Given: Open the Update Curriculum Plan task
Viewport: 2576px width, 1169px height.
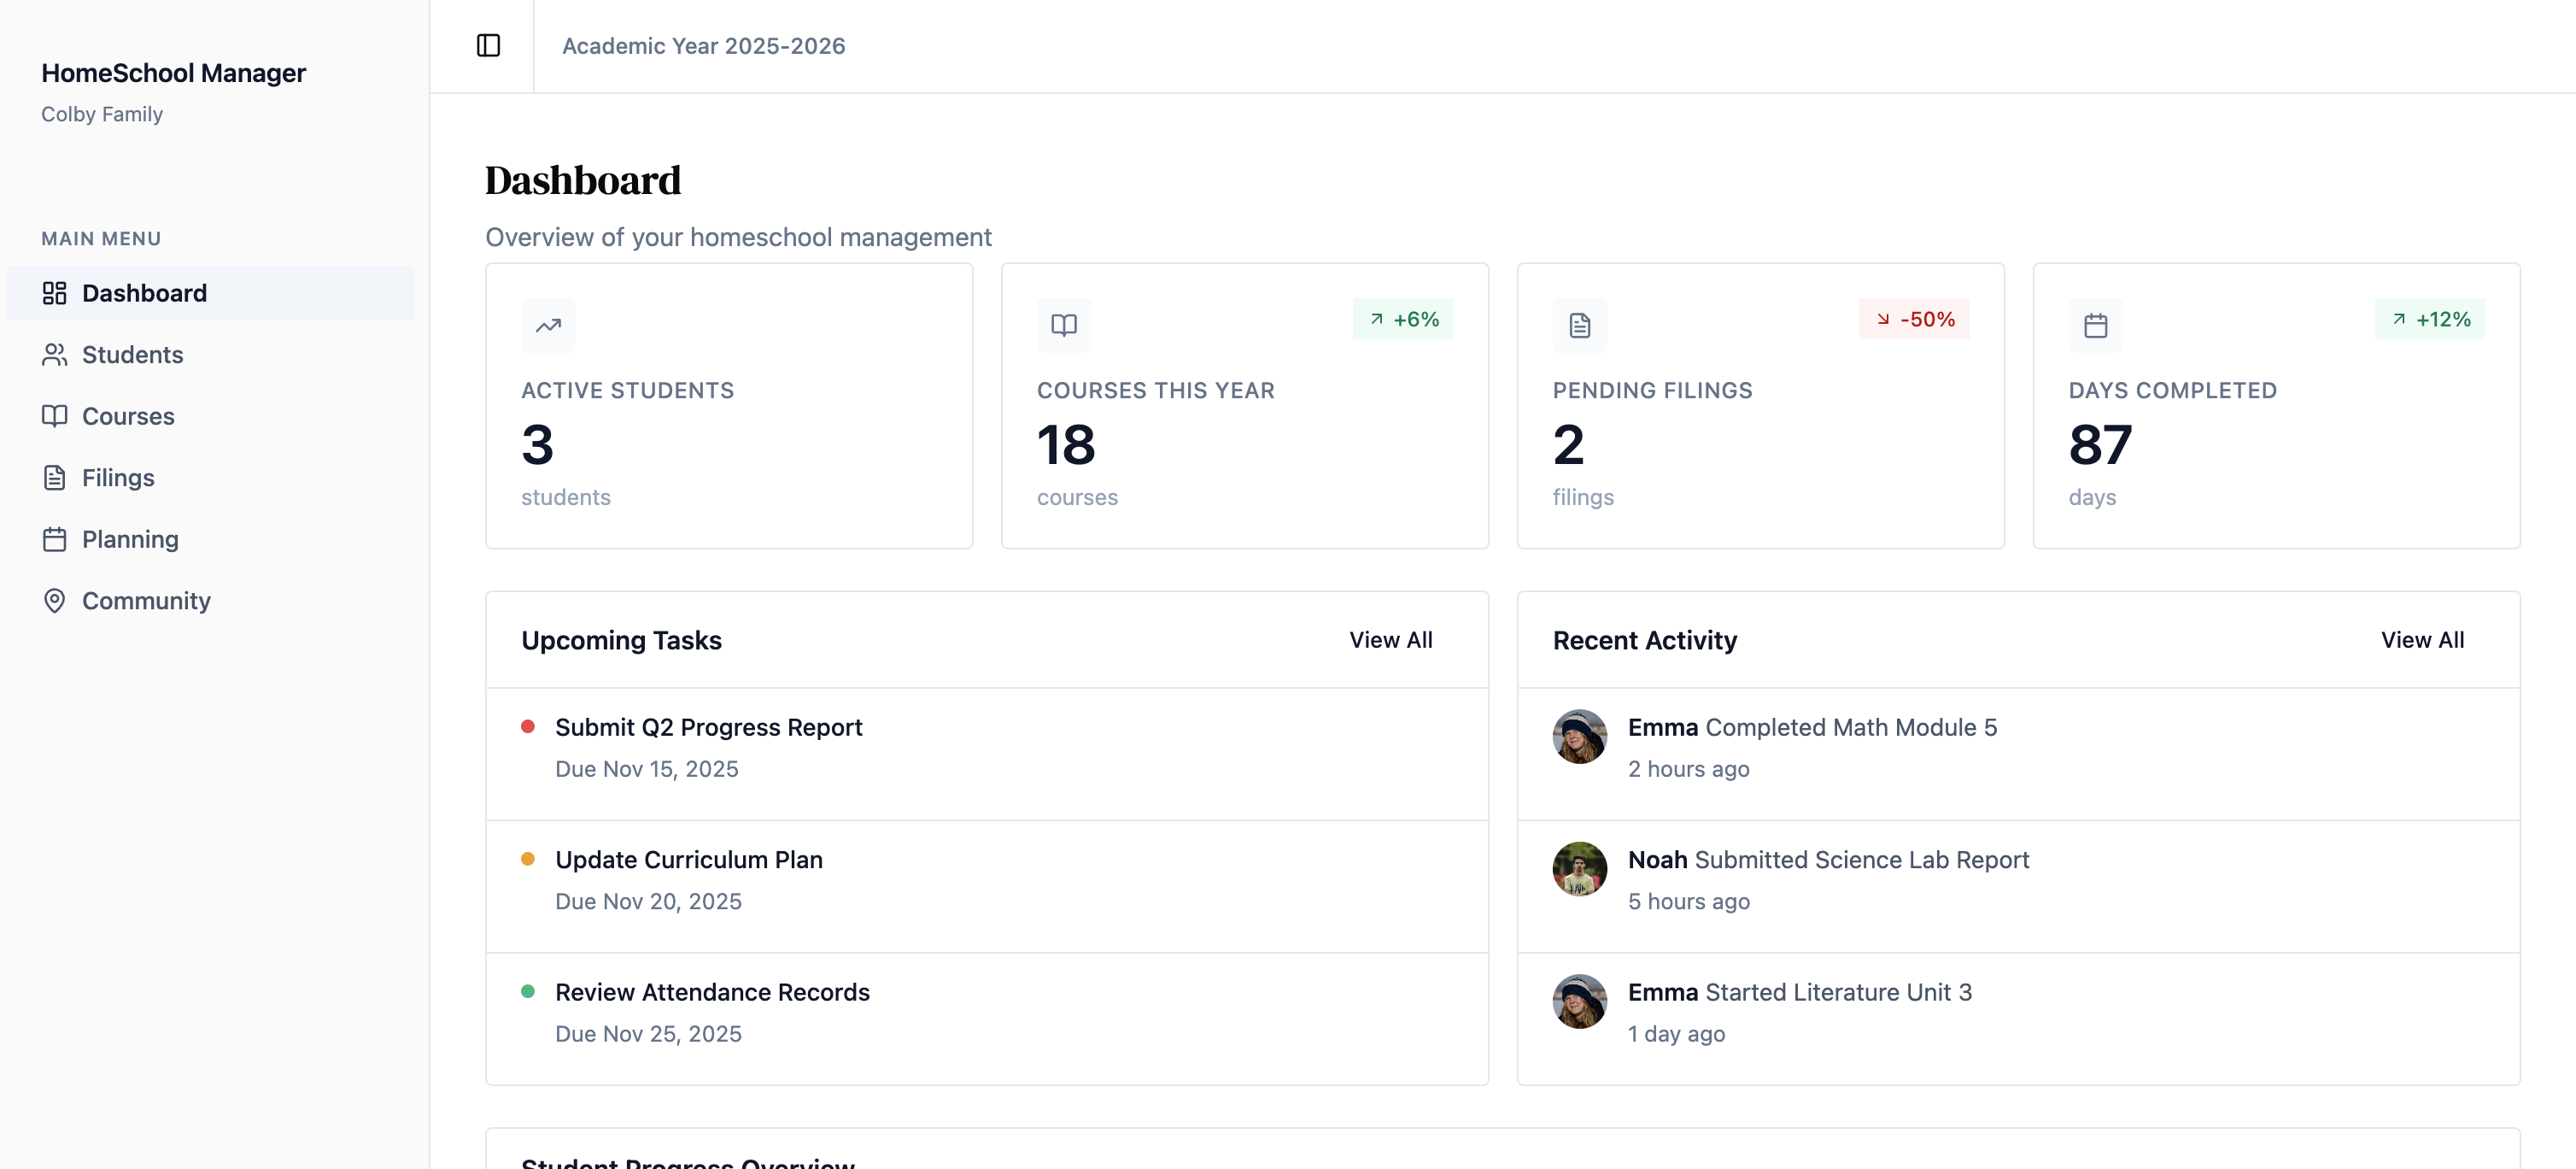Looking at the screenshot, I should (x=688, y=860).
